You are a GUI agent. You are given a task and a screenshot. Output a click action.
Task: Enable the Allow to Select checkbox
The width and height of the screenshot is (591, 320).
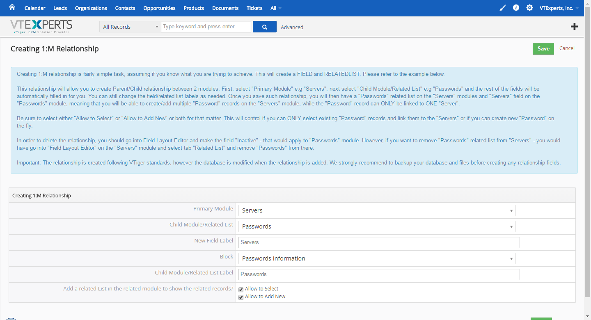(x=241, y=289)
